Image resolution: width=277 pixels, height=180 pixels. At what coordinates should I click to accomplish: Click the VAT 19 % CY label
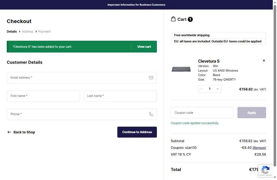(181, 154)
